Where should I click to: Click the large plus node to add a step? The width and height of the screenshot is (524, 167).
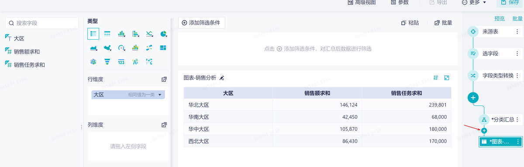pos(473,97)
